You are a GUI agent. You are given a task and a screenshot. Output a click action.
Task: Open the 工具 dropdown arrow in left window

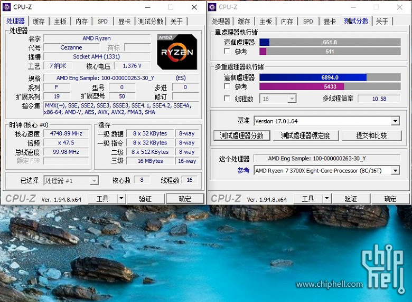(121, 199)
